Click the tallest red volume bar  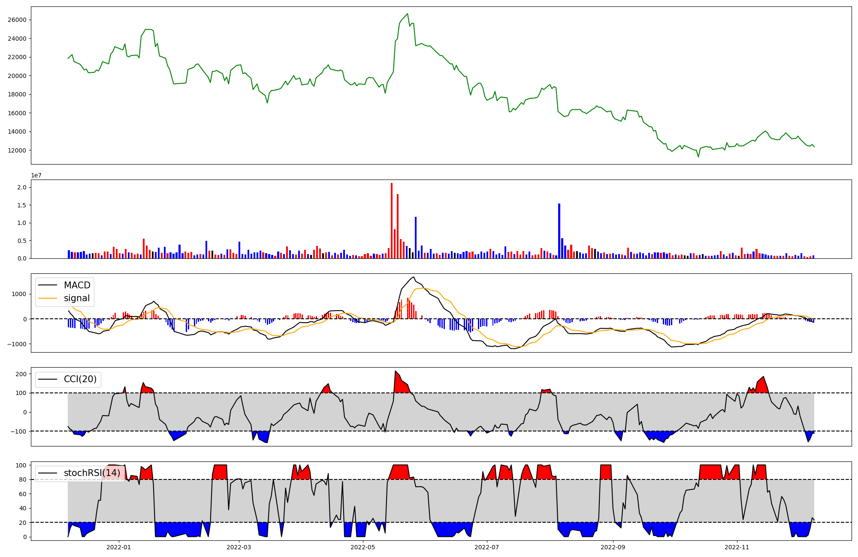[392, 221]
